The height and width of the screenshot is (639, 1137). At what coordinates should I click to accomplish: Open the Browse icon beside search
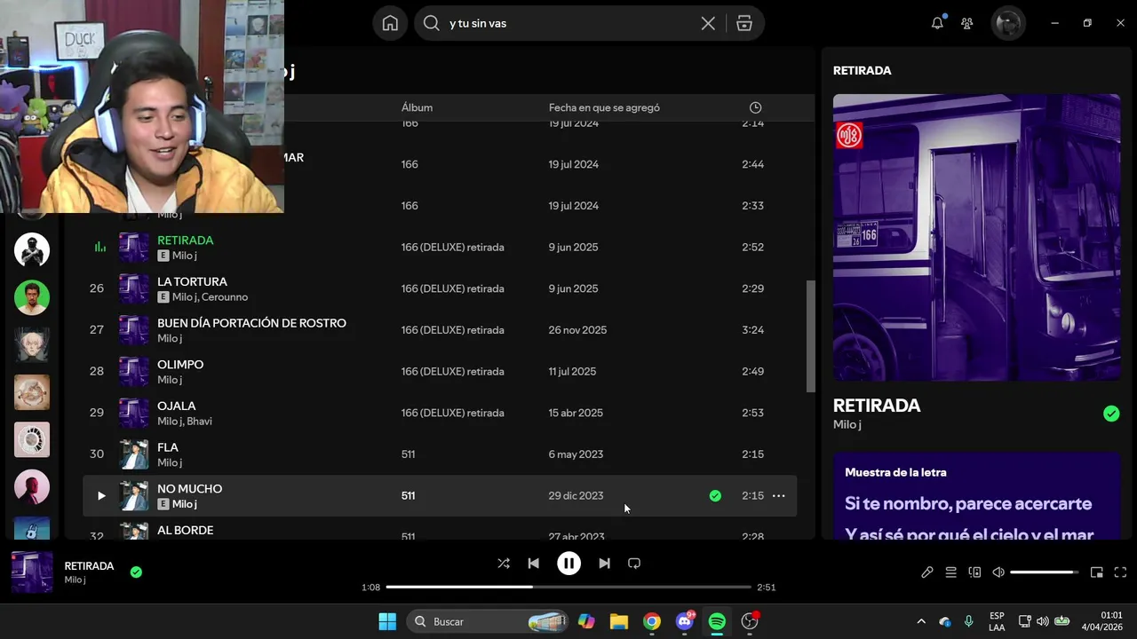coord(744,23)
